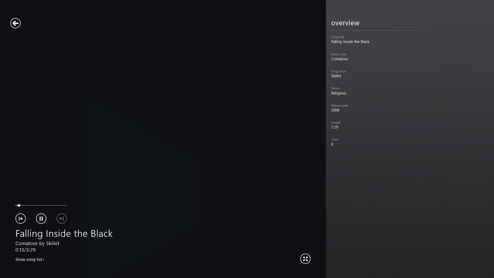This screenshot has height=278, width=494.
Task: Click the song heading Falling Inside the Black
Action: coord(64,233)
